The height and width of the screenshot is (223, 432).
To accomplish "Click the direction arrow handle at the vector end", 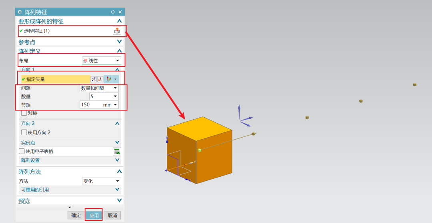I will coord(254,134).
